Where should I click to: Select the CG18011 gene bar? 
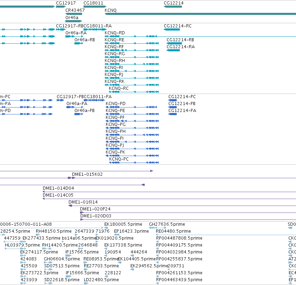95,7
